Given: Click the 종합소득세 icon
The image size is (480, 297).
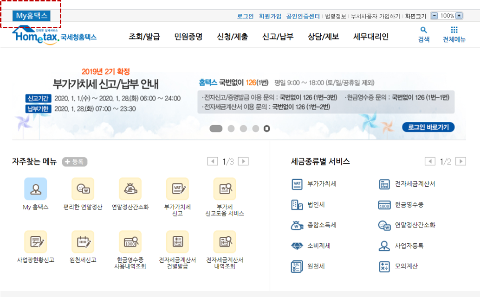Looking at the screenshot, I should [x=297, y=226].
